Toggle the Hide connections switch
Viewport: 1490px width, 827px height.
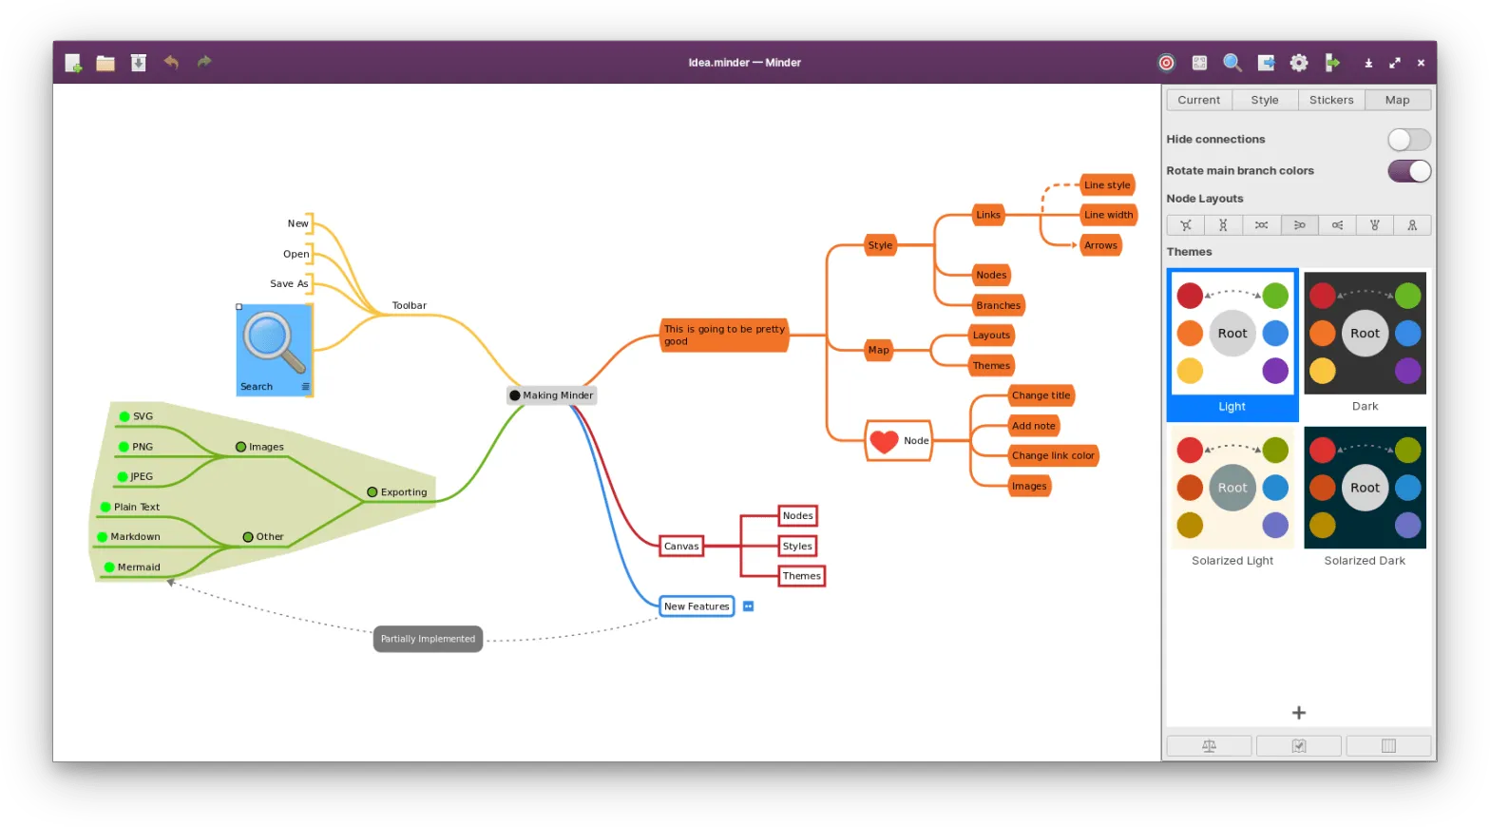[1408, 140]
